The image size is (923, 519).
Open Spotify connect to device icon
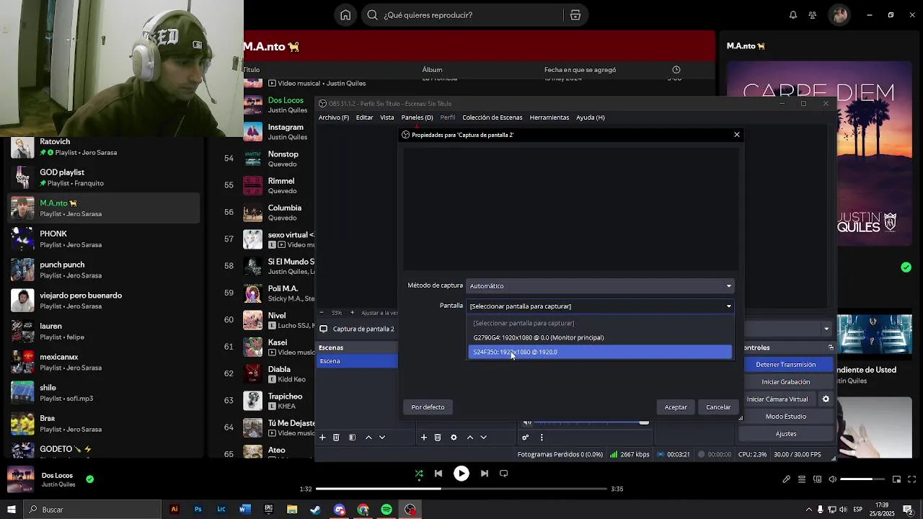(817, 479)
